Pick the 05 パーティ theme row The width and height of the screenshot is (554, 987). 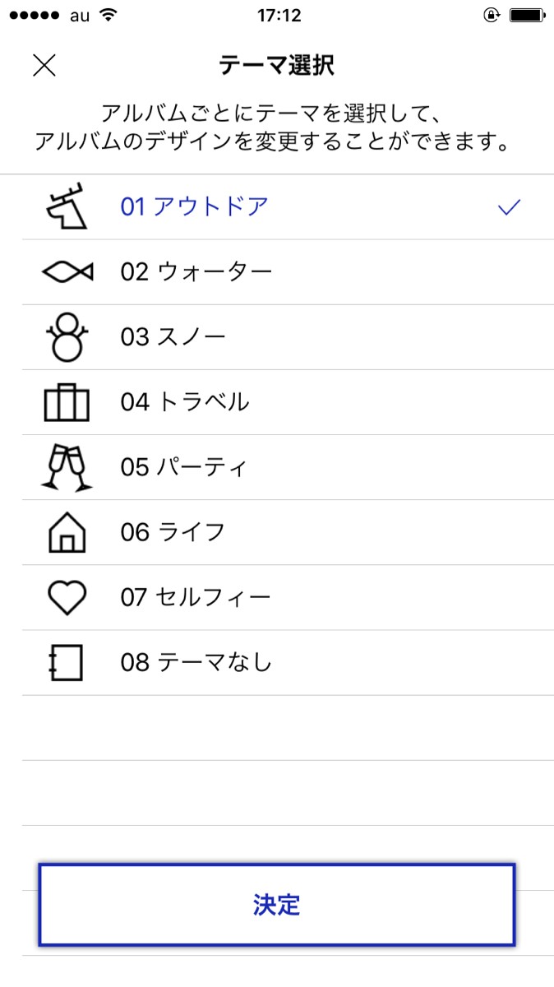[x=184, y=467]
